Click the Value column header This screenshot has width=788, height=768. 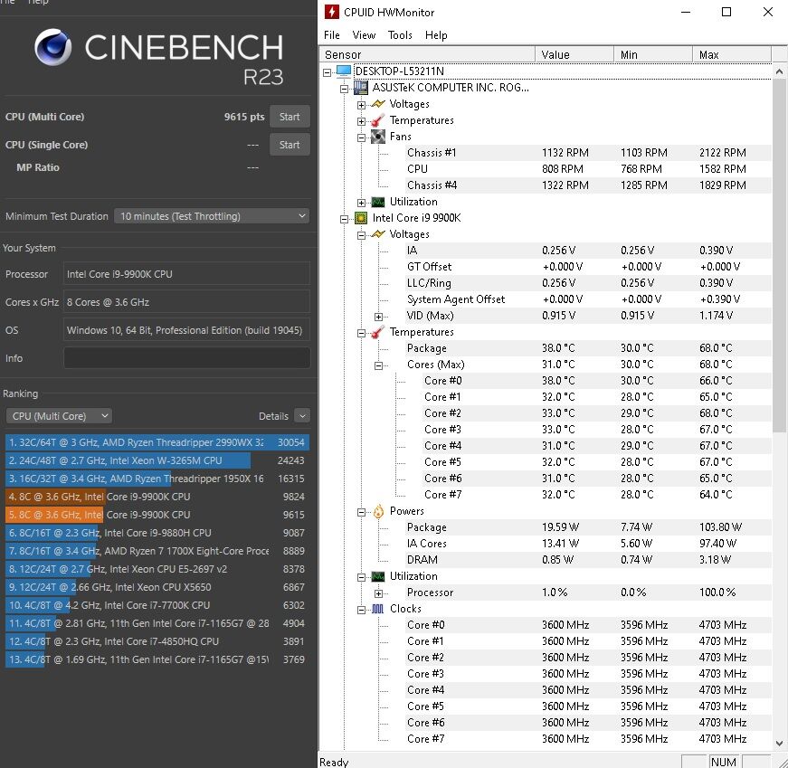pyautogui.click(x=574, y=54)
